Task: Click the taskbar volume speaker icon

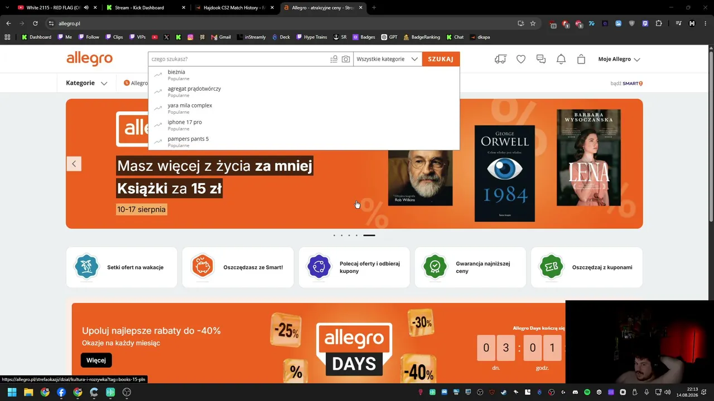Action: tap(668, 393)
